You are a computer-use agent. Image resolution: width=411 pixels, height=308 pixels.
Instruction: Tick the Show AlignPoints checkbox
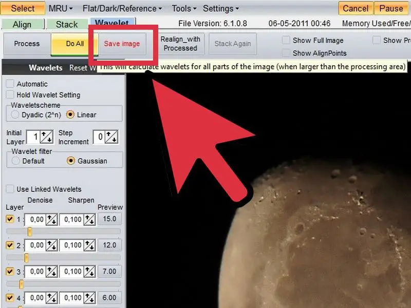pyautogui.click(x=286, y=53)
